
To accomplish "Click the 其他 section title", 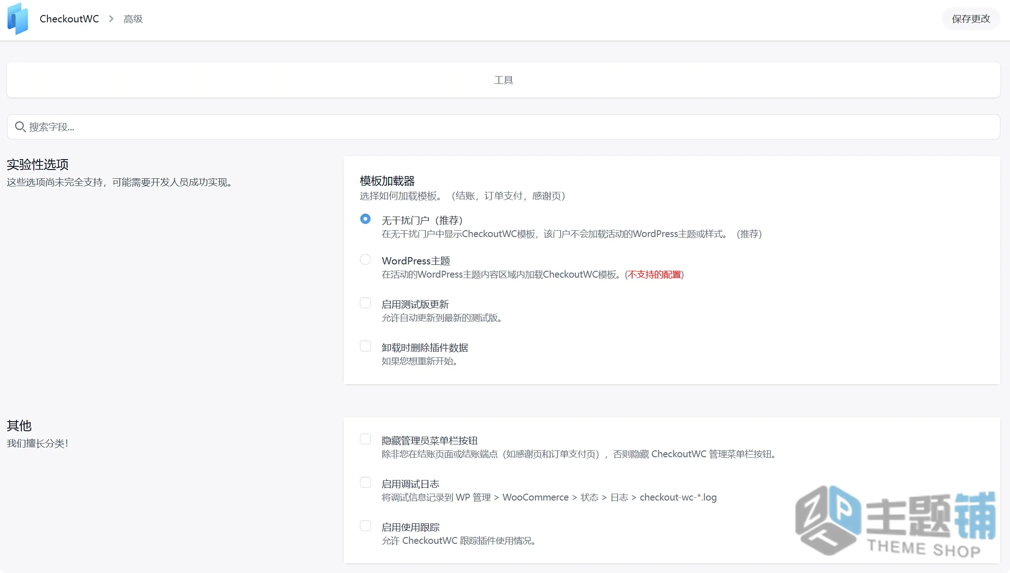I will point(19,425).
